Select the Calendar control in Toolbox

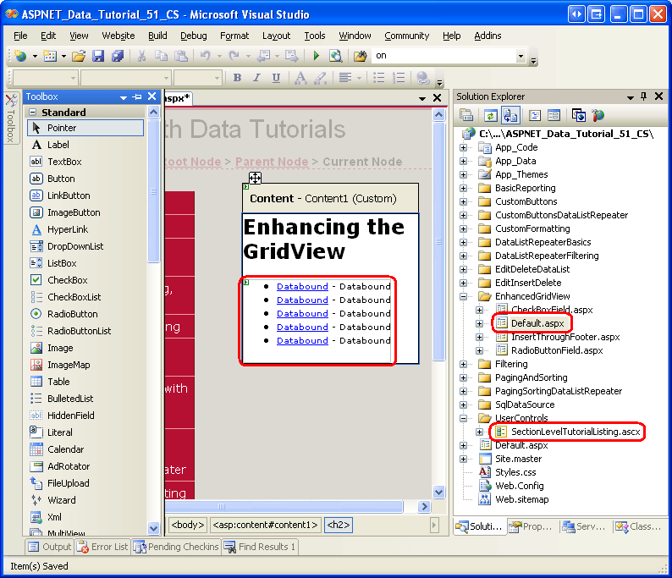click(x=65, y=449)
